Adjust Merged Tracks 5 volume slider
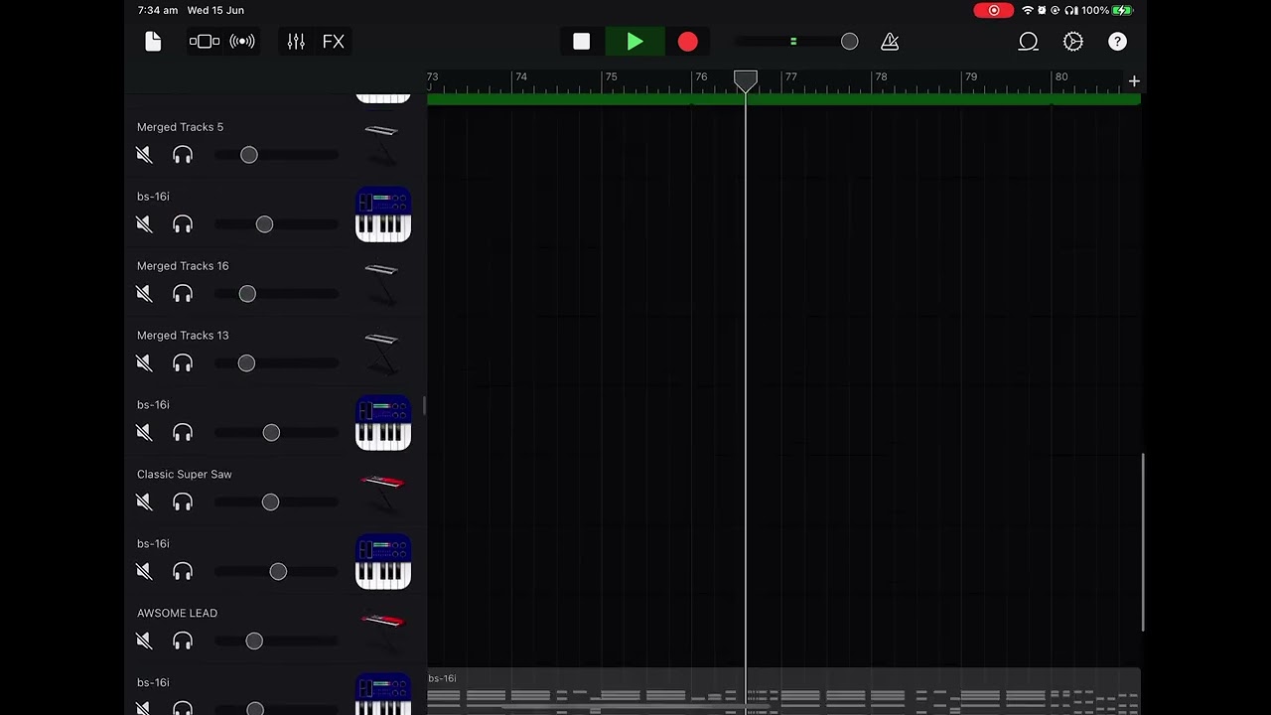The height and width of the screenshot is (715, 1271). pyautogui.click(x=249, y=155)
